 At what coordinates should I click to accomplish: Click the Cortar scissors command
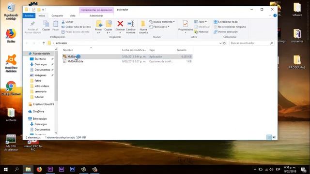67,22
